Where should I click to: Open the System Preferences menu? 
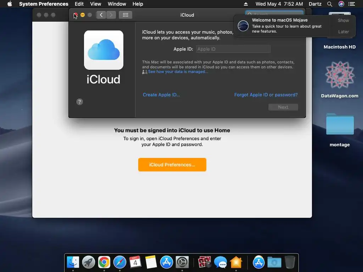coord(44,4)
